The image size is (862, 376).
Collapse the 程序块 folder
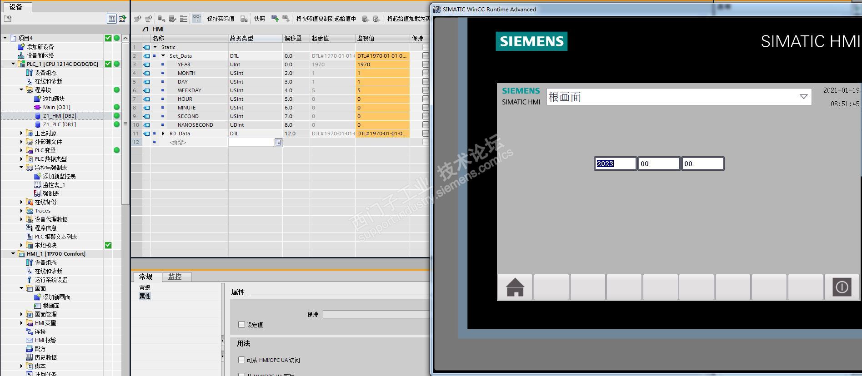(x=21, y=90)
